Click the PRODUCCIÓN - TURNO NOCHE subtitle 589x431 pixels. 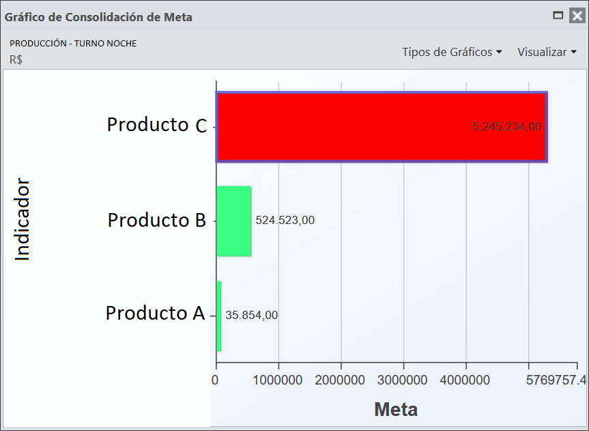click(73, 44)
